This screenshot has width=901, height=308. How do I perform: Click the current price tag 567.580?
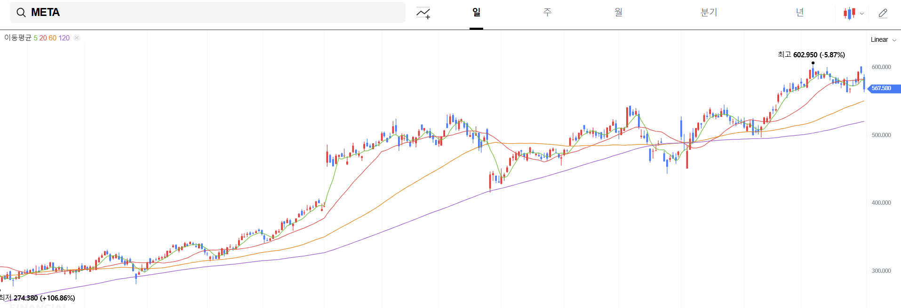coord(884,88)
